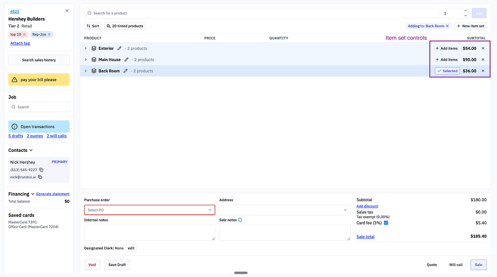Delete the Back Room item set
The image size is (497, 277).
click(x=483, y=71)
